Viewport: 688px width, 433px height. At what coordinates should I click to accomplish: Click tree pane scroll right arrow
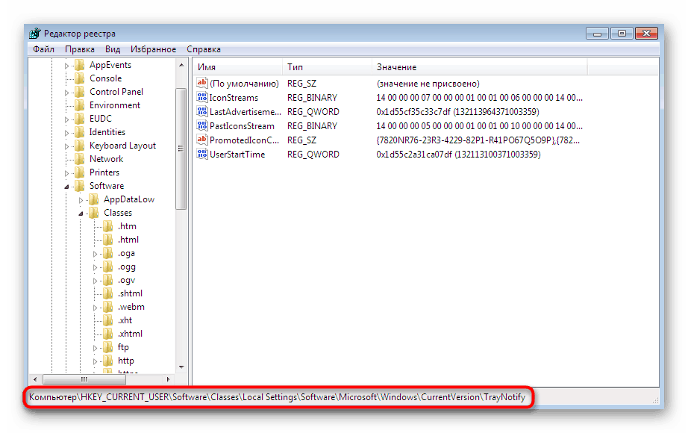[168, 379]
